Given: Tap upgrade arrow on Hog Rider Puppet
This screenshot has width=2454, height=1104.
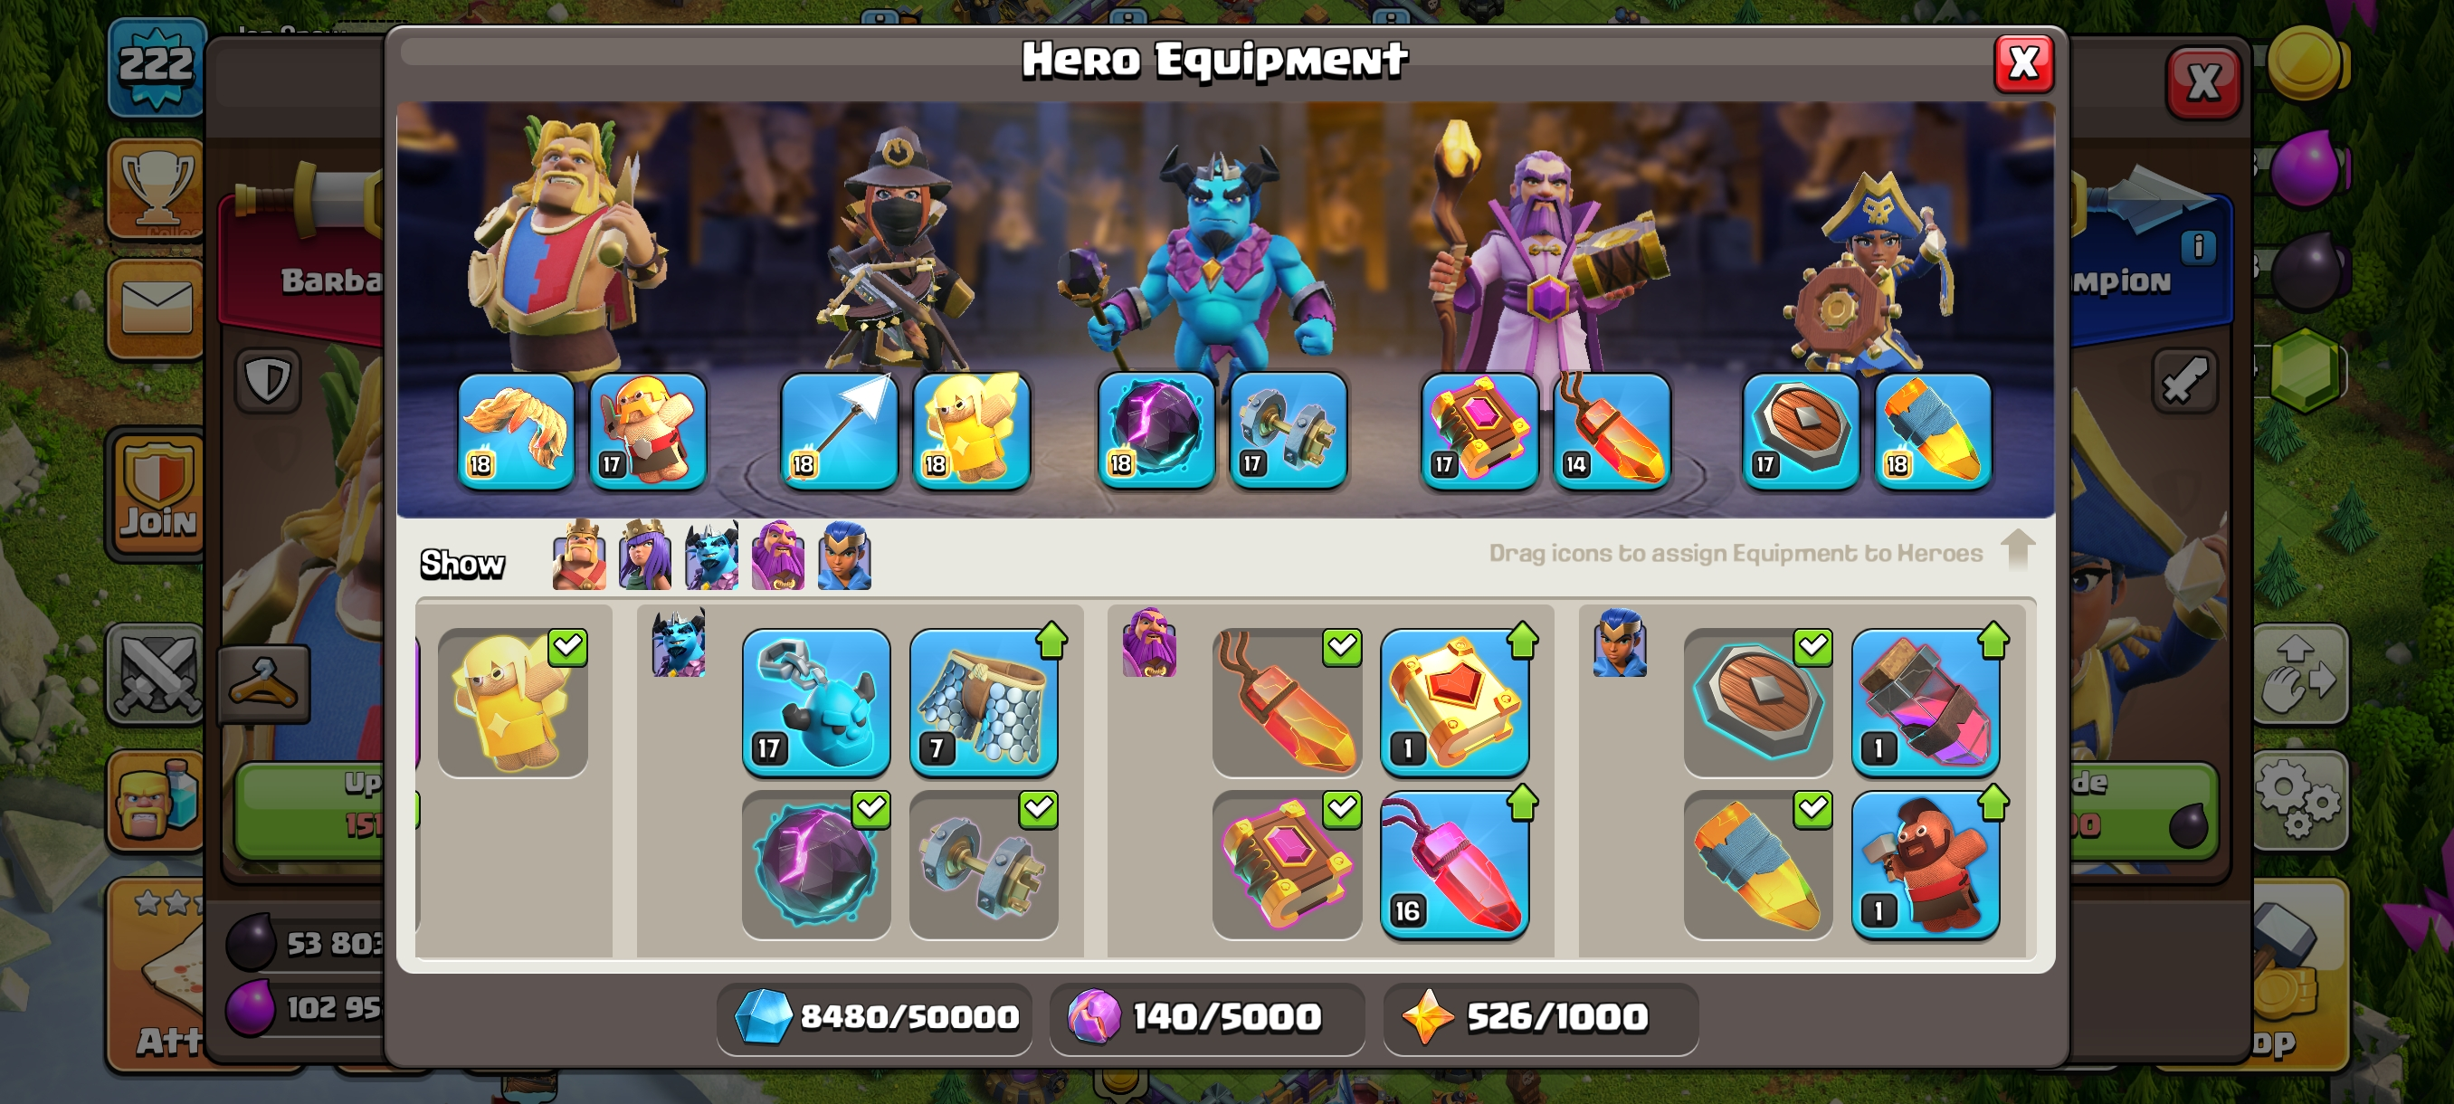Looking at the screenshot, I should click(1993, 802).
